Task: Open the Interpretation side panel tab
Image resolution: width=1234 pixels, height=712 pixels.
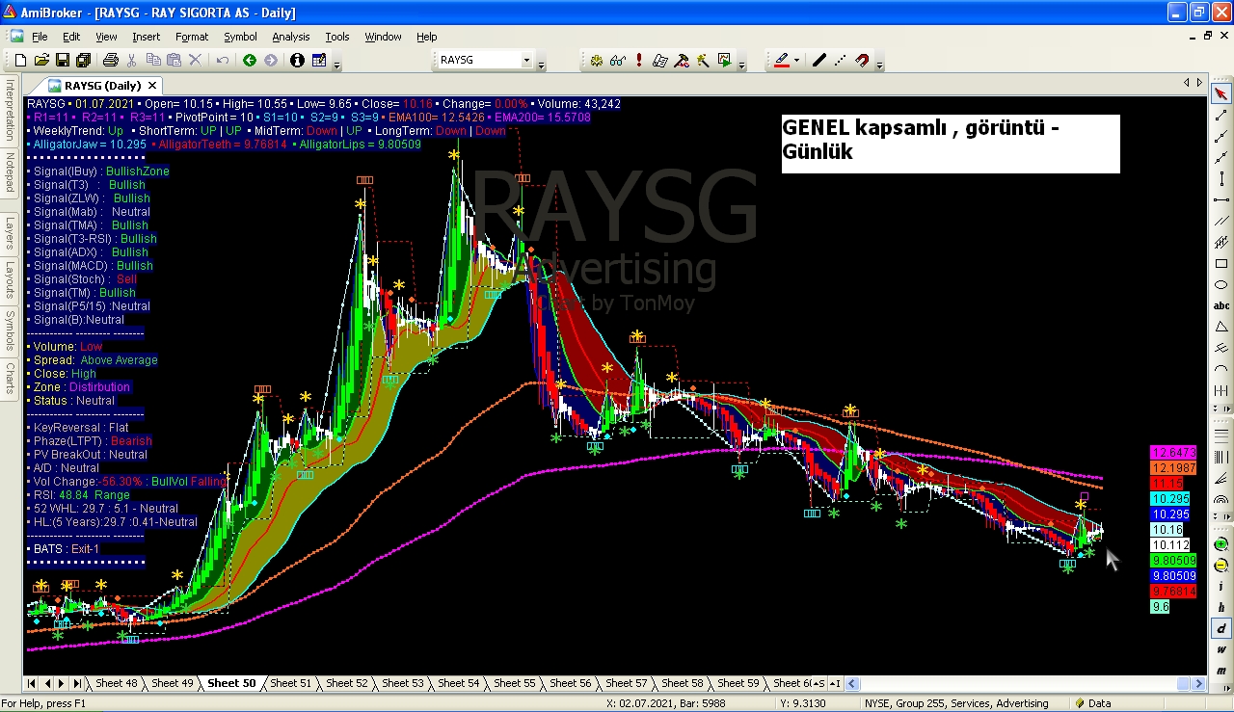Action: pos(10,109)
